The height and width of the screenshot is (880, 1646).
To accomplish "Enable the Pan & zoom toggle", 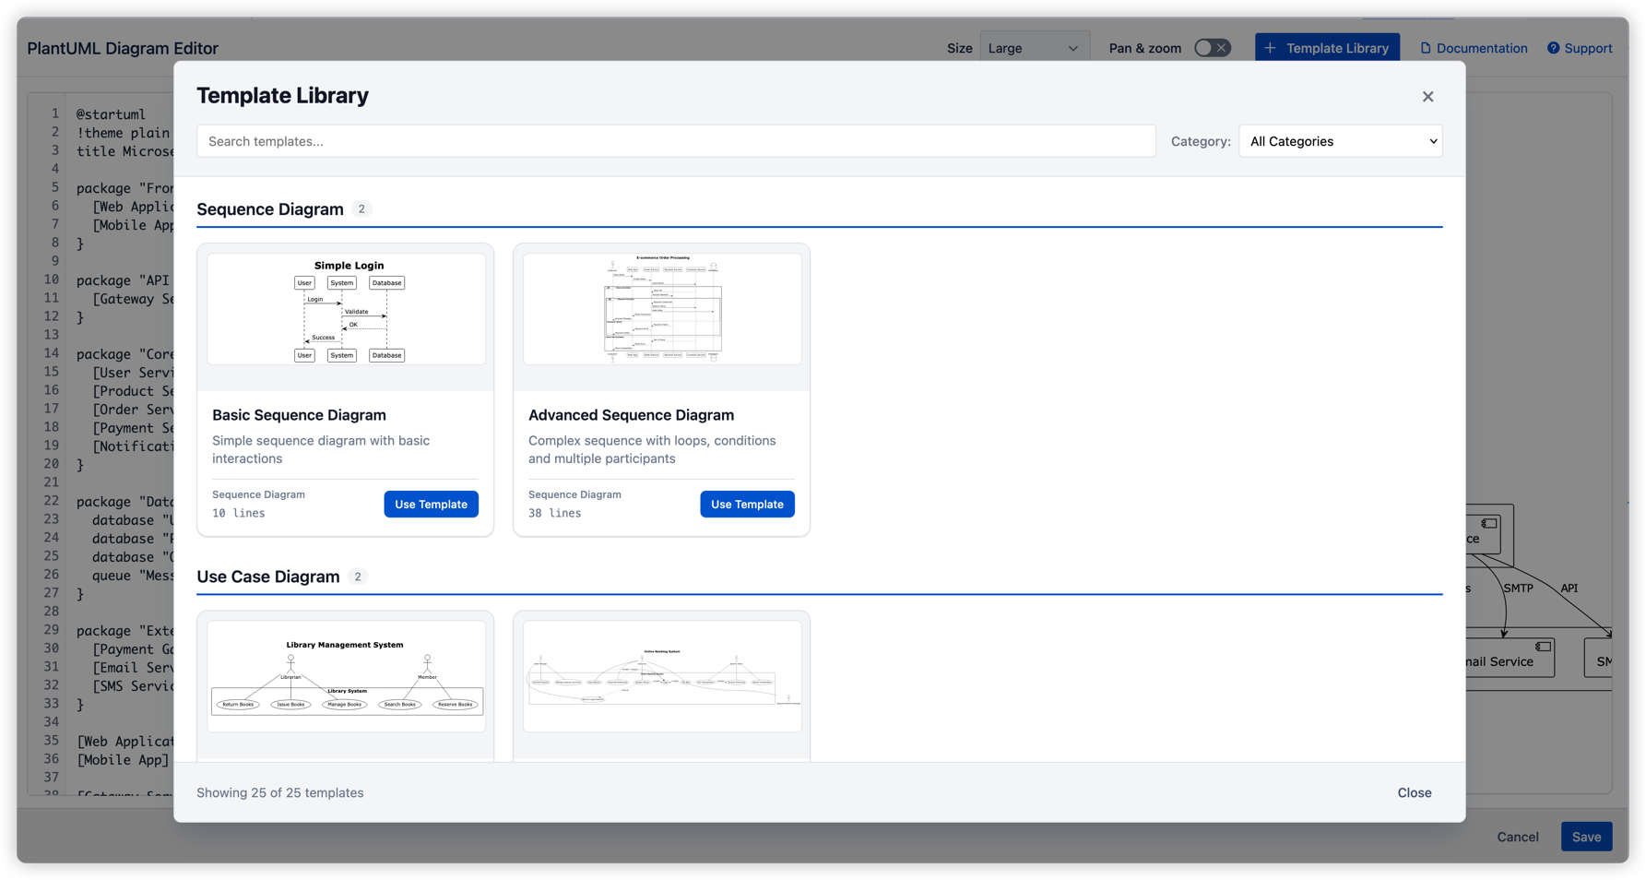I will click(1212, 47).
